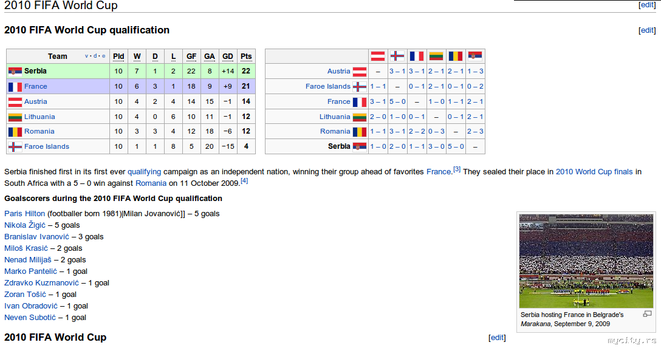Click the Lithuania flag in results matrix header
Screen dimensions: 661x348
pyautogui.click(x=436, y=56)
